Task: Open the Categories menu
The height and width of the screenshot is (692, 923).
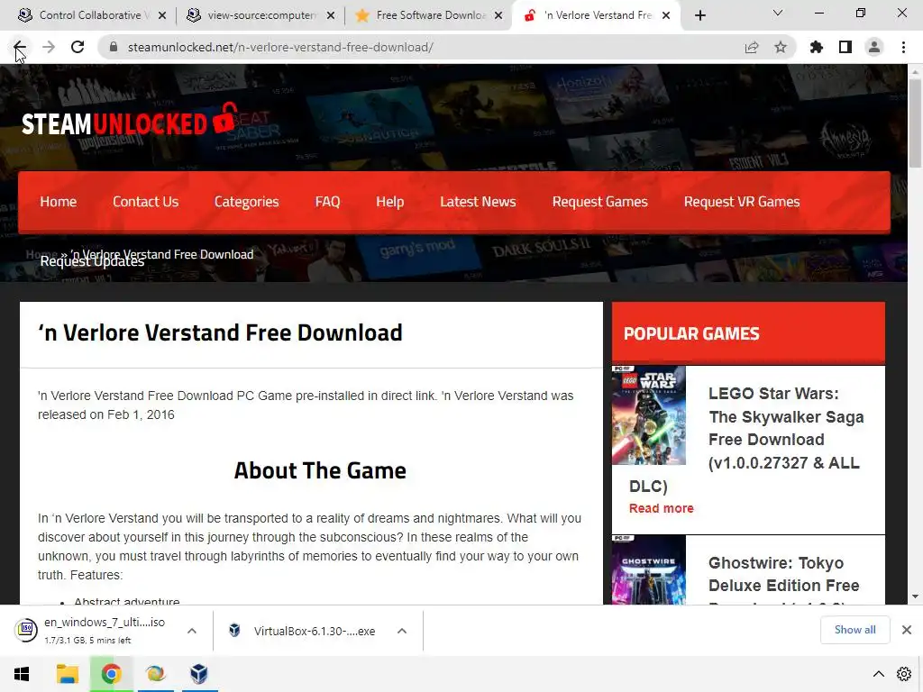Action: click(247, 202)
